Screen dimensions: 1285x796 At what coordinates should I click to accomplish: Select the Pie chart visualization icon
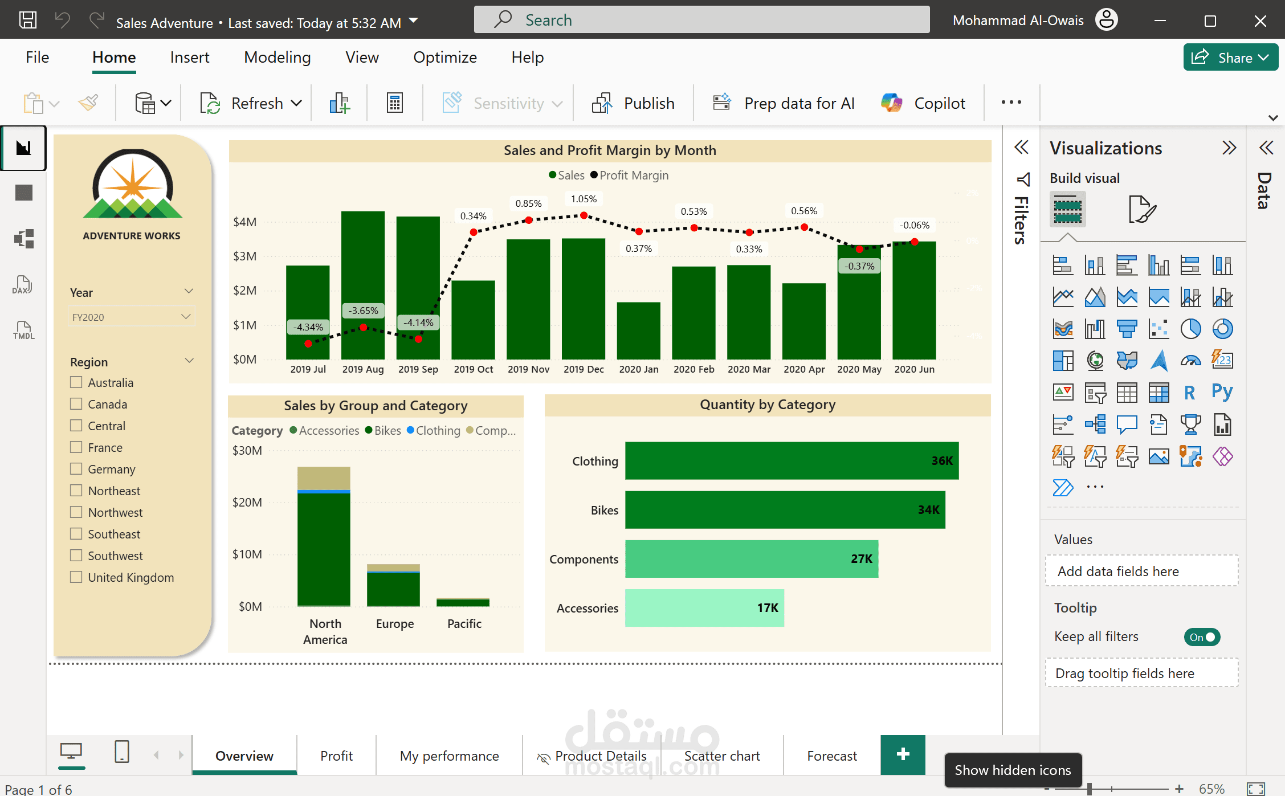1191,329
